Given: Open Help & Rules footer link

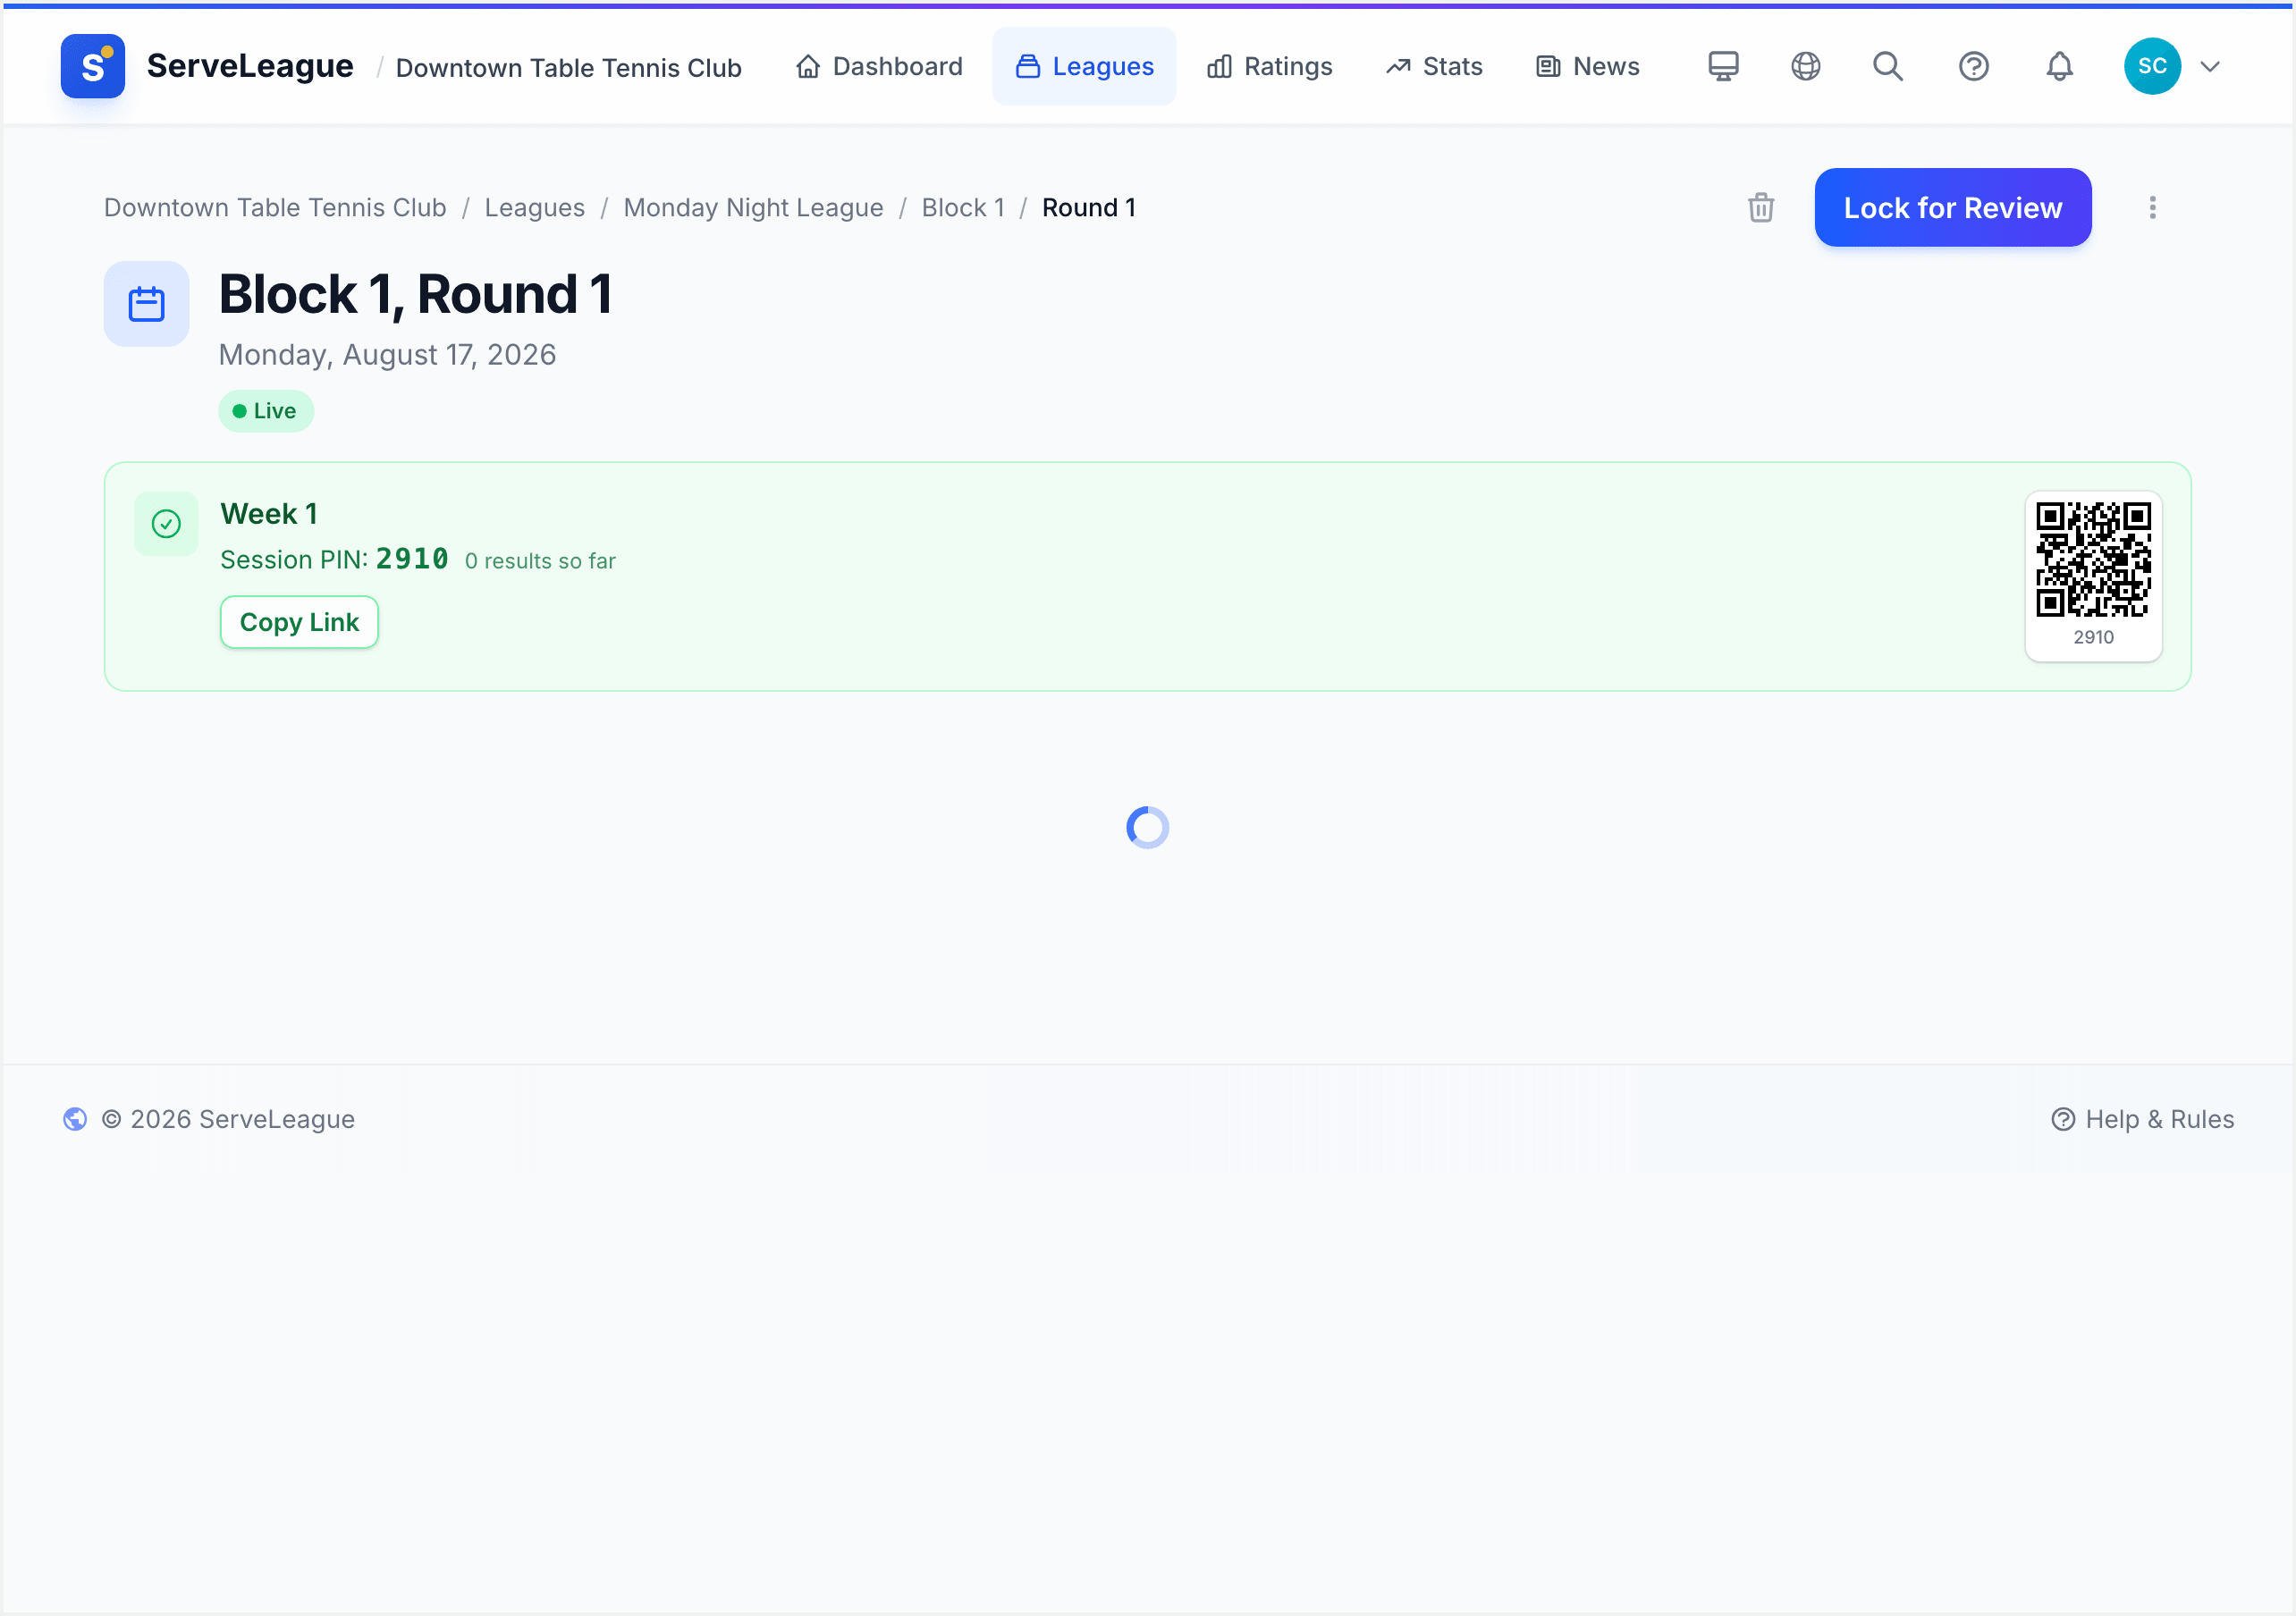Looking at the screenshot, I should pos(2142,1119).
